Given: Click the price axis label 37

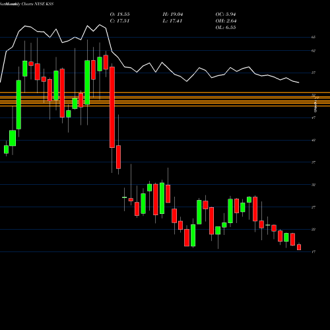Looking at the screenshot, I should click(x=313, y=162).
